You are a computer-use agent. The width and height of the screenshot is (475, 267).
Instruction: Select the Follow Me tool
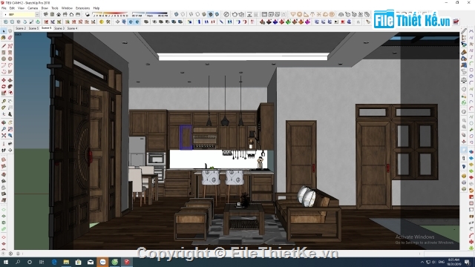point(10,87)
